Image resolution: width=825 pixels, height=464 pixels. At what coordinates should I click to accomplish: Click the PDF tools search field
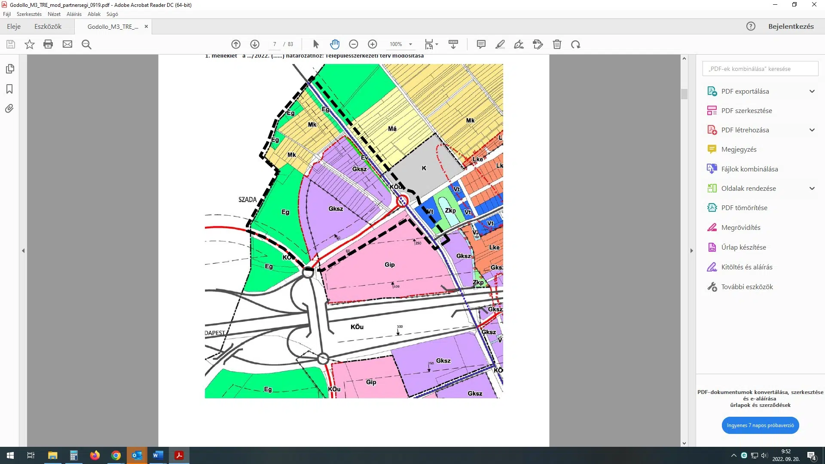coord(760,69)
